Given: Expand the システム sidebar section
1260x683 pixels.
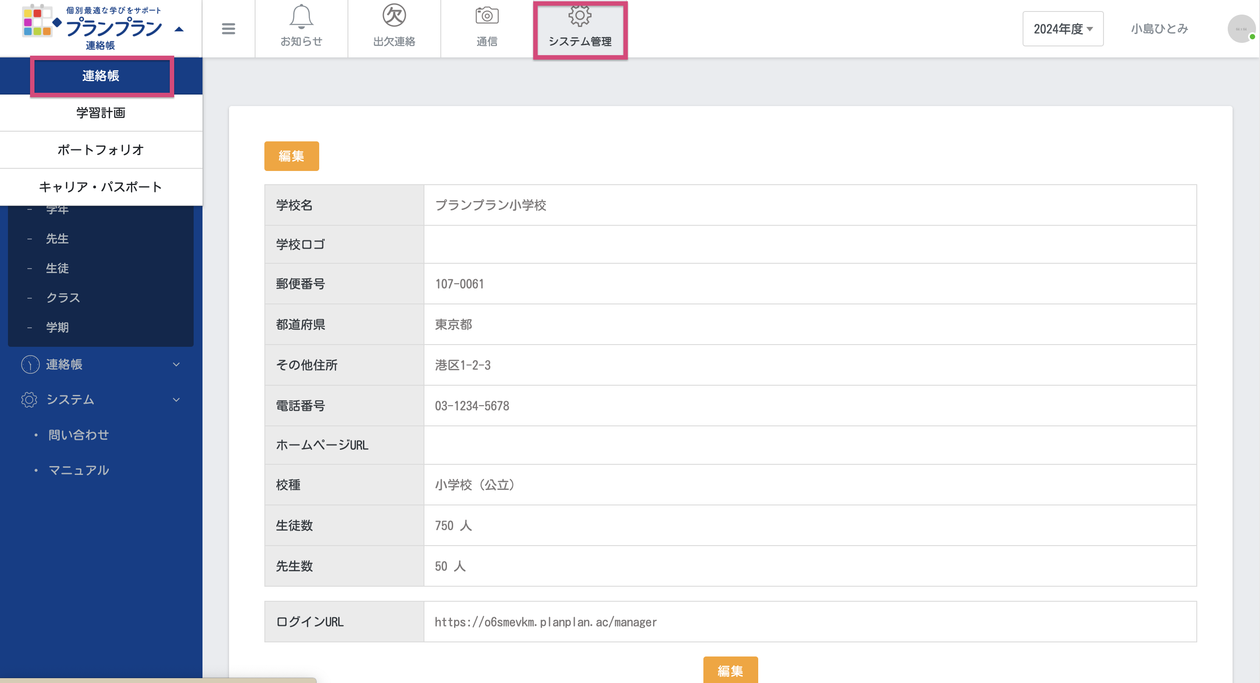Looking at the screenshot, I should point(176,399).
